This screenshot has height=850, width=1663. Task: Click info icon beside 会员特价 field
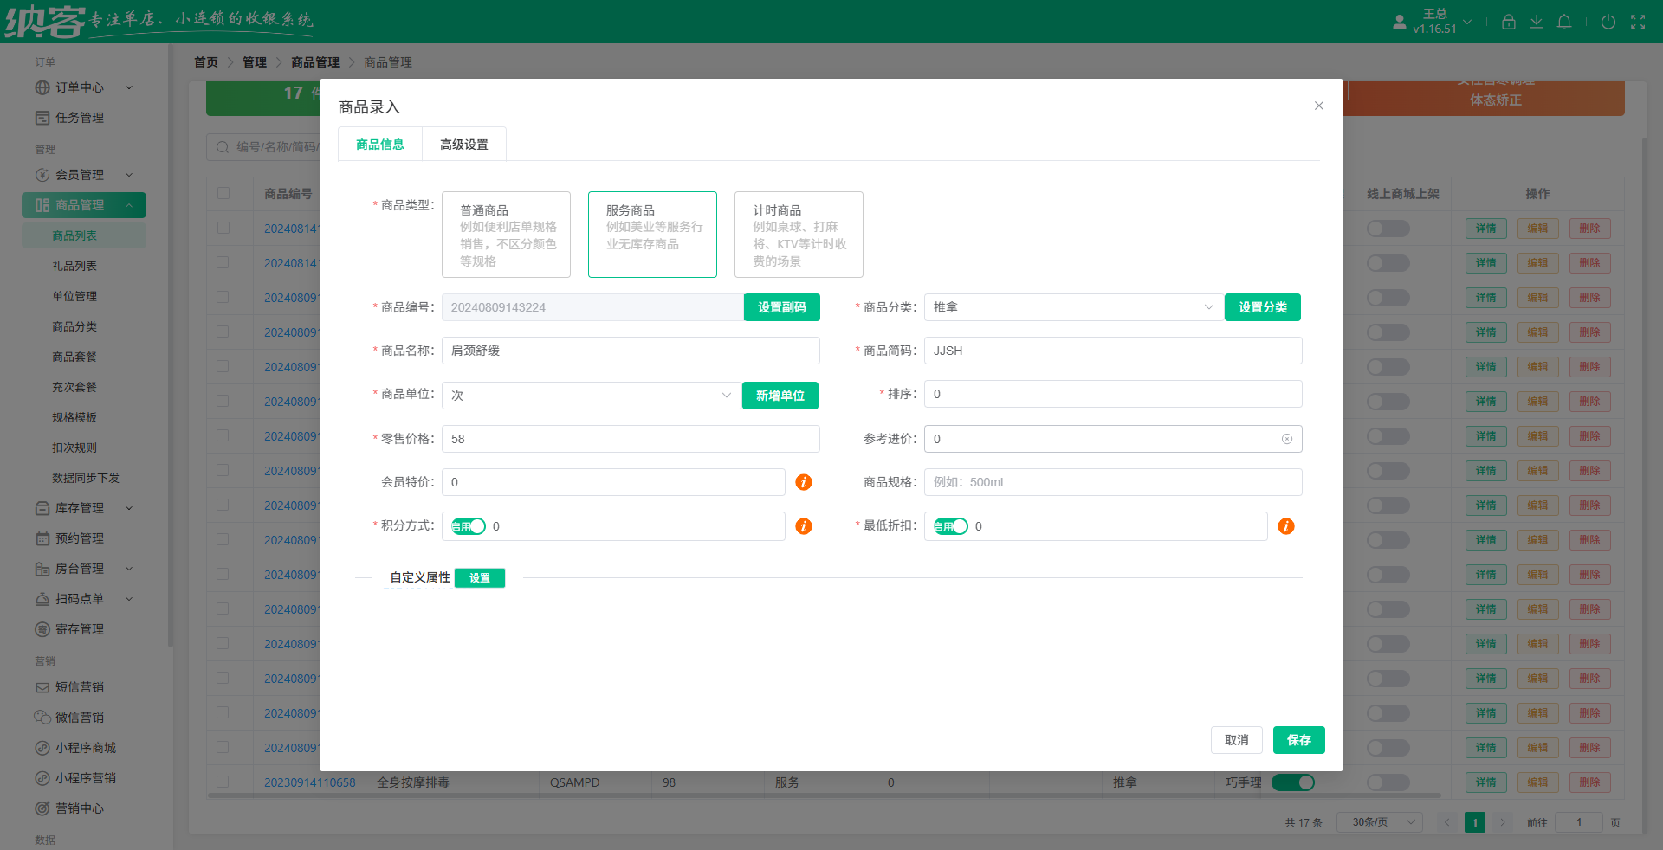(803, 482)
